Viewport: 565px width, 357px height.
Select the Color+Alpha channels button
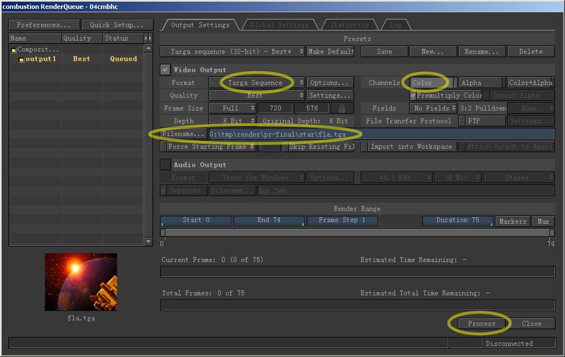530,83
